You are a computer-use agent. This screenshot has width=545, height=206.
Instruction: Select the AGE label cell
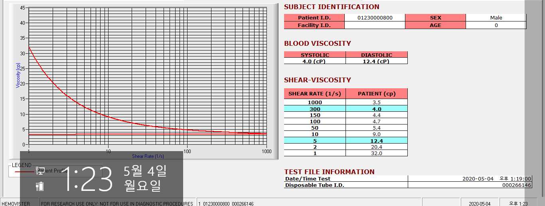(435, 25)
